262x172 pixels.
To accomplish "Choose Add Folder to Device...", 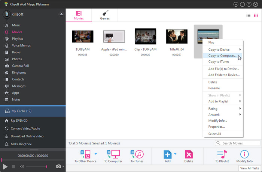I will [x=222, y=75].
